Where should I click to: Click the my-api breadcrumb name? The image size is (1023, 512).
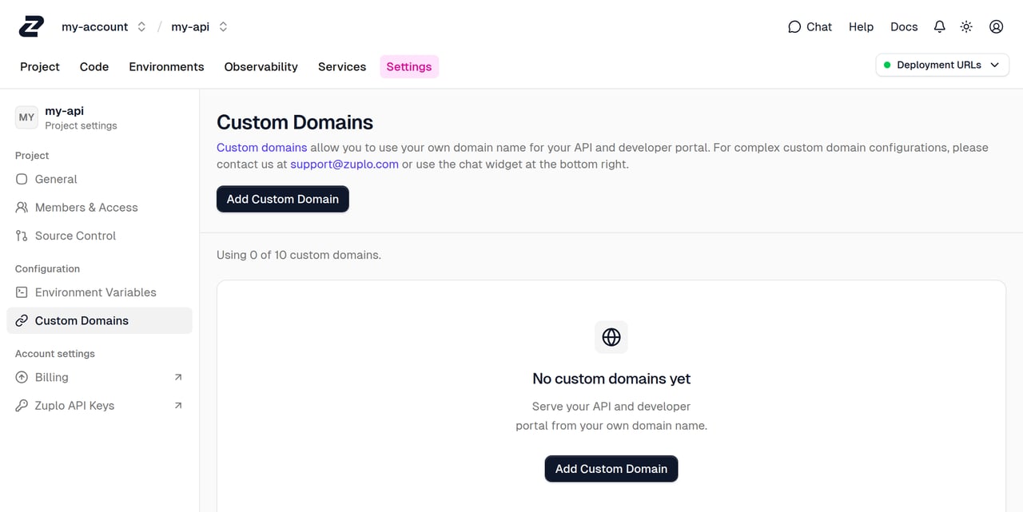[x=190, y=26]
